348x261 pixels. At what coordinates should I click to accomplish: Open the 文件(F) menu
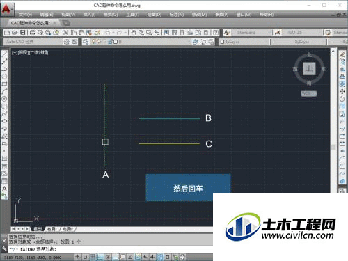coord(26,15)
